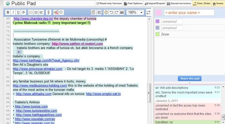Click the "January 5, 2011" chat date
This screenshot has width=225, height=124.
coord(166,101)
